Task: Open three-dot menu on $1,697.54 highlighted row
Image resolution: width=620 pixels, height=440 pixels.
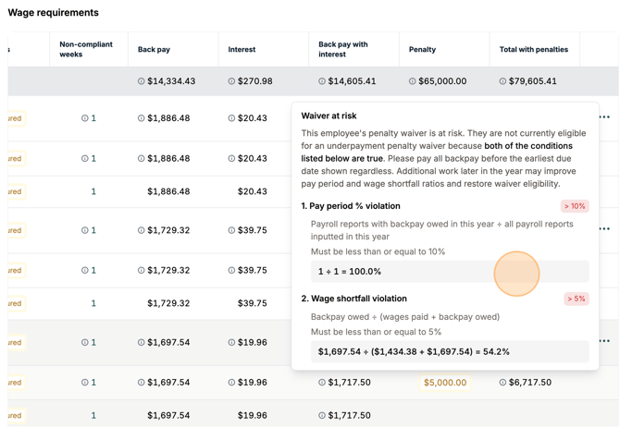Action: tap(604, 341)
